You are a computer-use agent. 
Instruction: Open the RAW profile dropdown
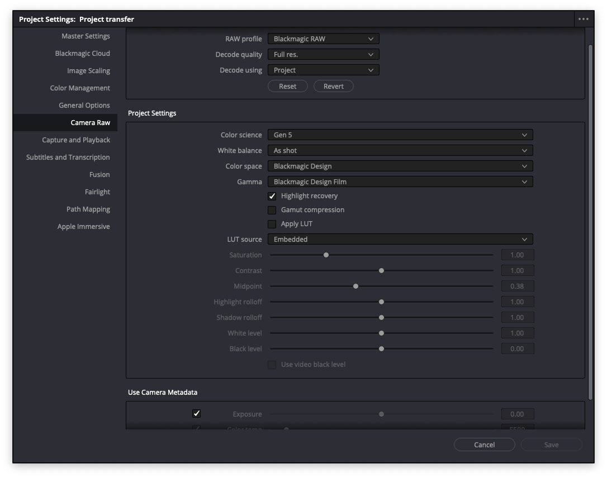(323, 39)
